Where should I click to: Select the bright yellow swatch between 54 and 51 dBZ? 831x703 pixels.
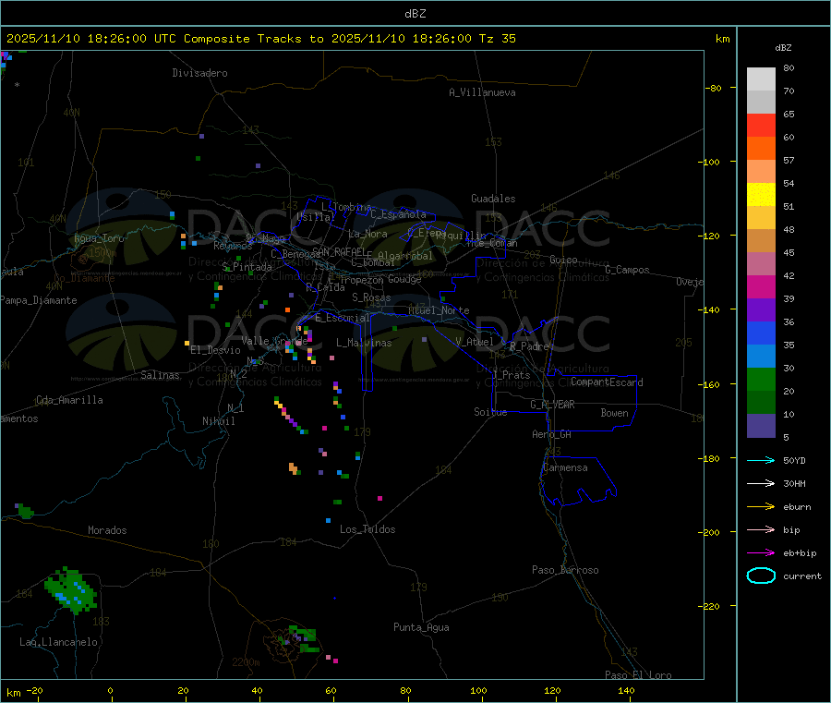point(761,195)
